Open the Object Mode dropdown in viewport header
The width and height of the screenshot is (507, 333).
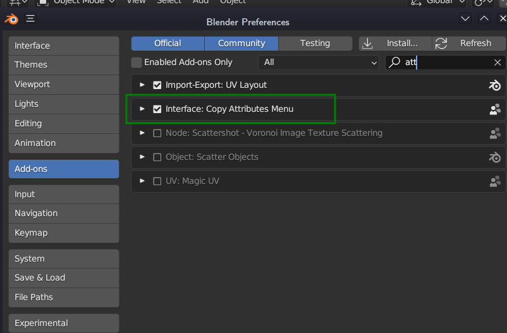(75, 3)
